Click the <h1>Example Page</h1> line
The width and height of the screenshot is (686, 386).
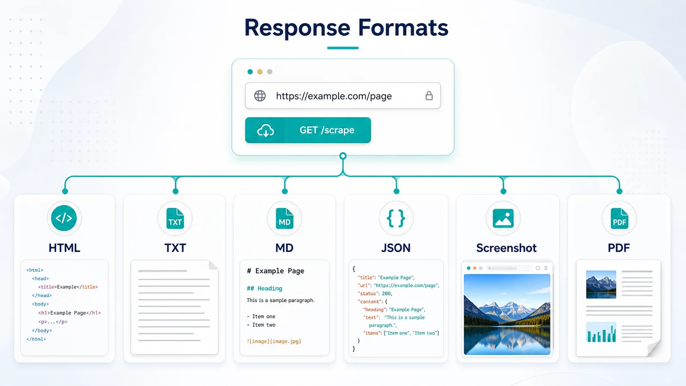pos(69,313)
